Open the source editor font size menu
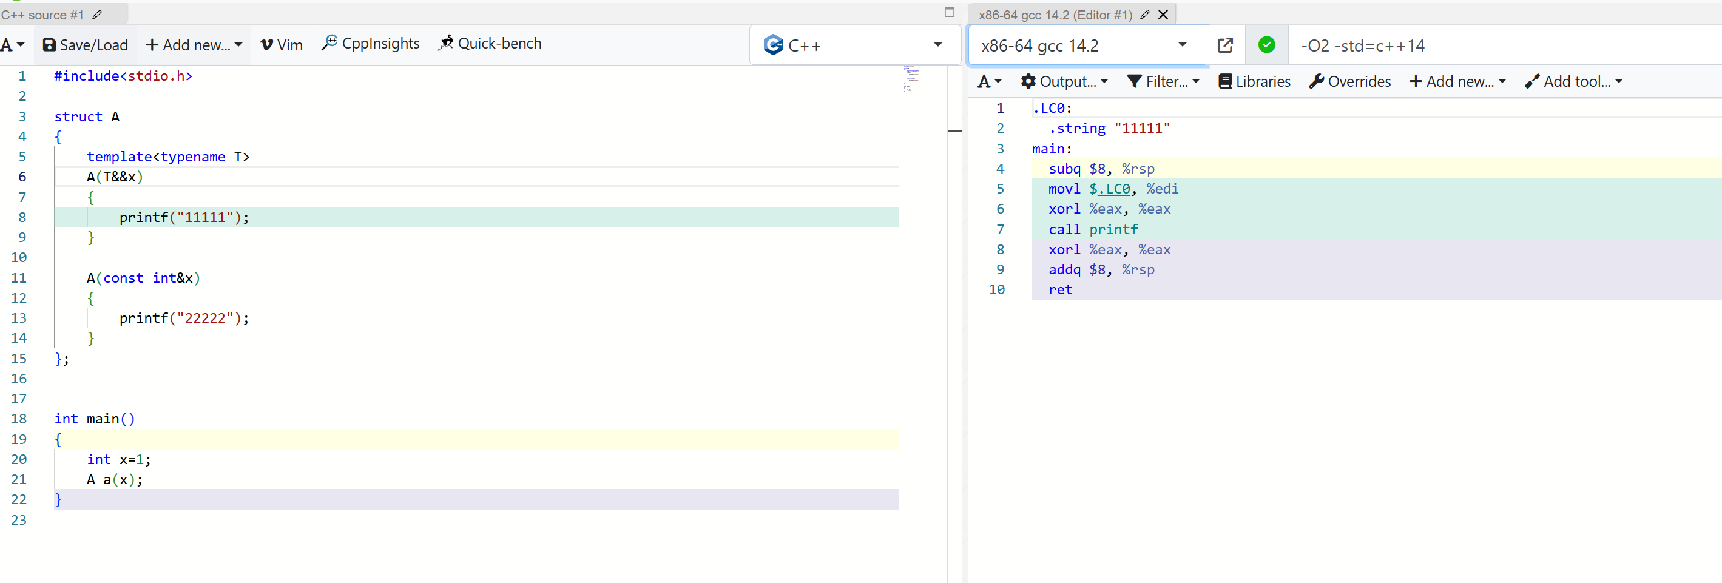The image size is (1722, 583). point(13,45)
